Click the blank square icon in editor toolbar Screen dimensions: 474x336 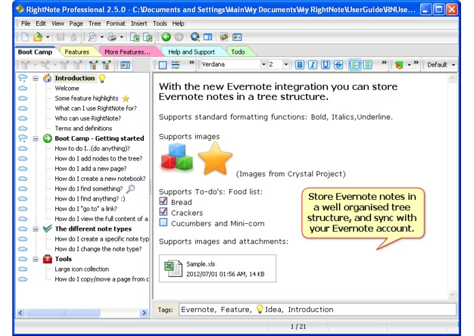pos(162,65)
